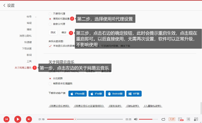
Task: Select the 自动更新 radio option
Action: tap(50, 78)
